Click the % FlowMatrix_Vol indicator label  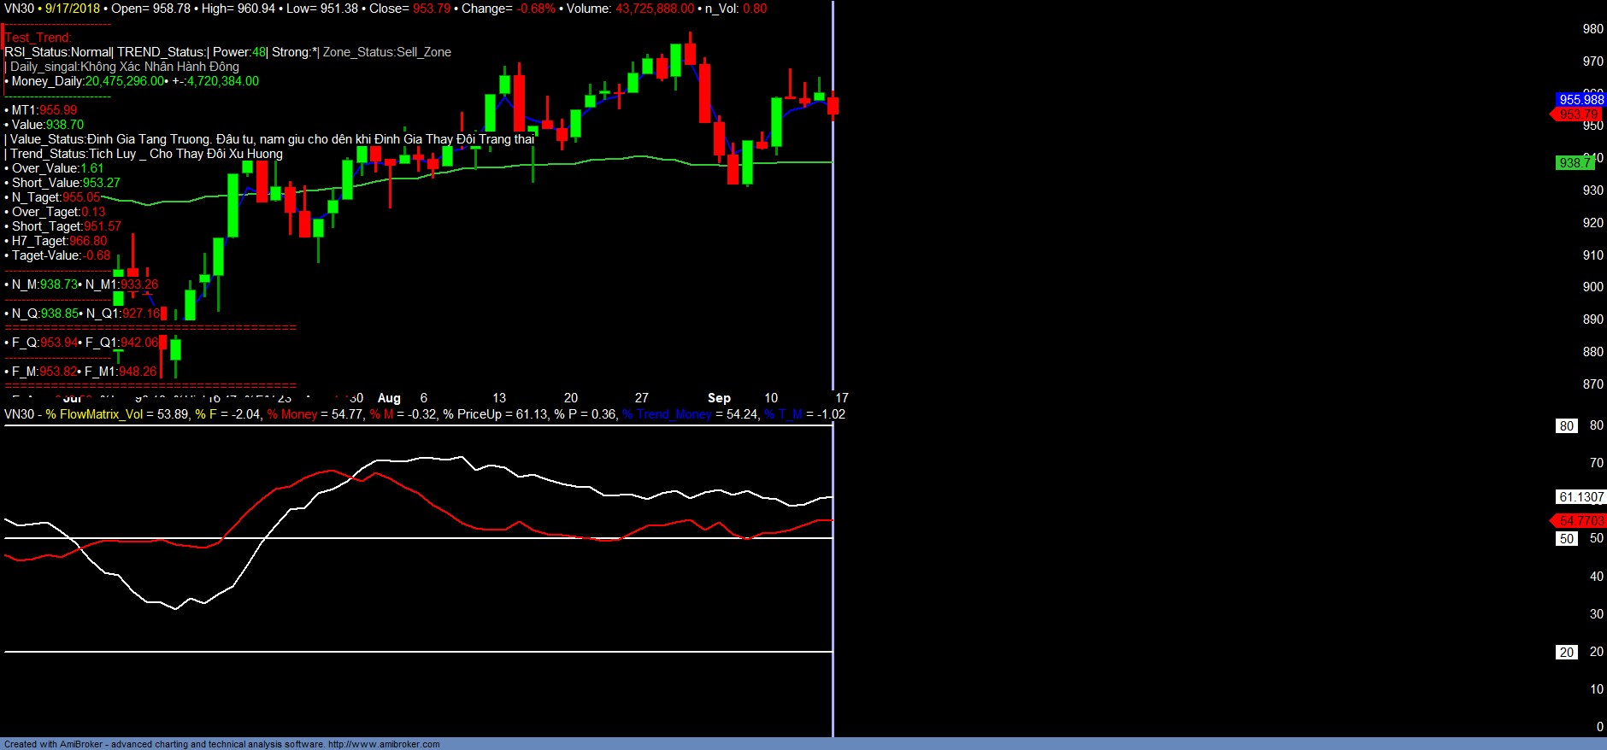94,414
